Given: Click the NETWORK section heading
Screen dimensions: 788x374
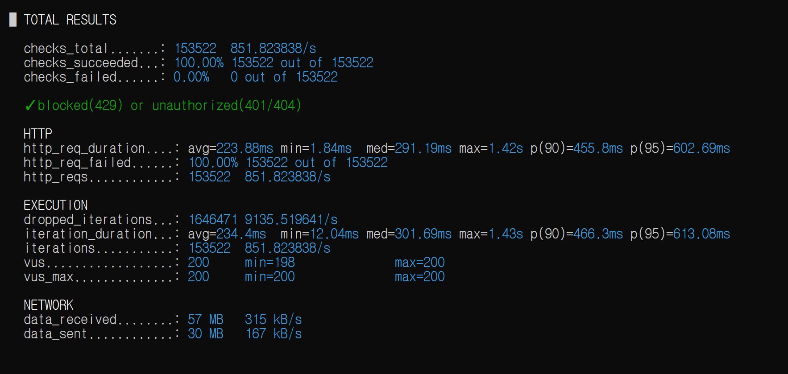Looking at the screenshot, I should pyautogui.click(x=49, y=305).
